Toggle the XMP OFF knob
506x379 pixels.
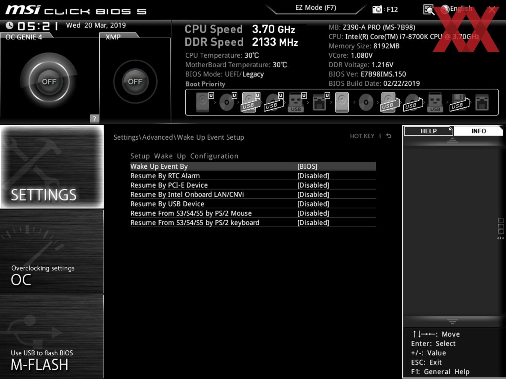point(135,81)
